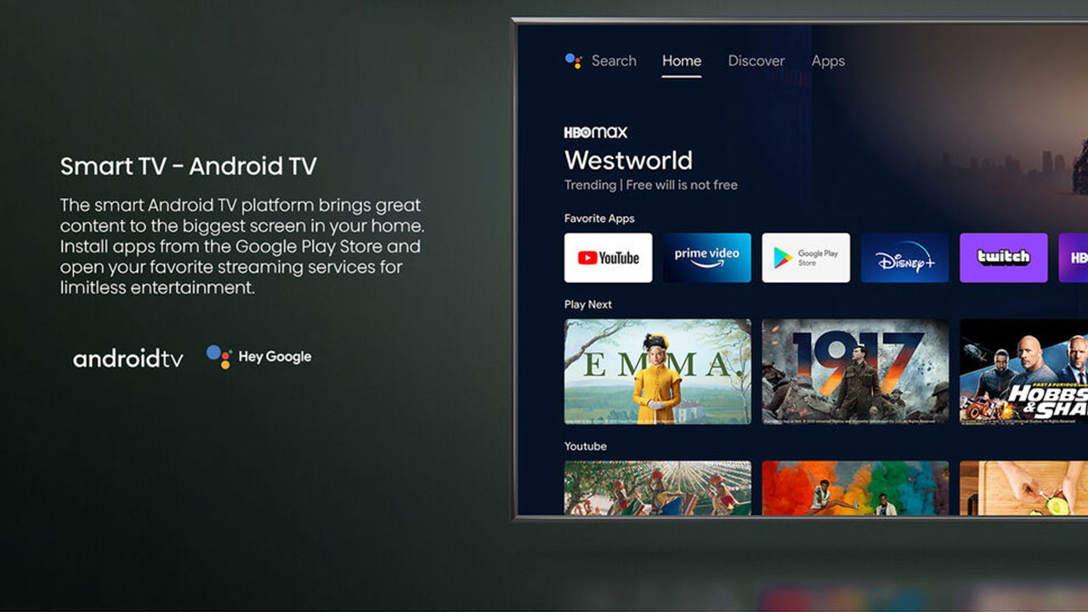Viewport: 1088px width, 612px height.
Task: Click the Google Assistant icon beside Search
Action: tap(573, 60)
